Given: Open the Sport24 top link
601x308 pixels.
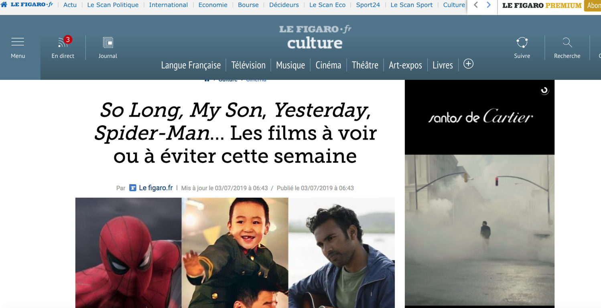Looking at the screenshot, I should tap(368, 5).
